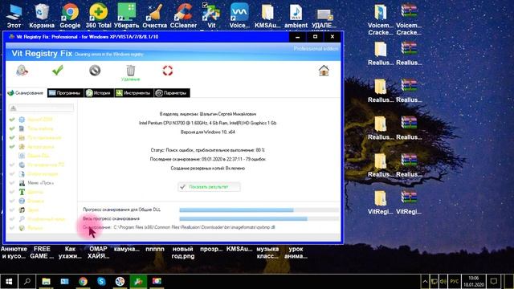Open the Сканирование tab
Screen dimensions: 514x289
[26, 93]
